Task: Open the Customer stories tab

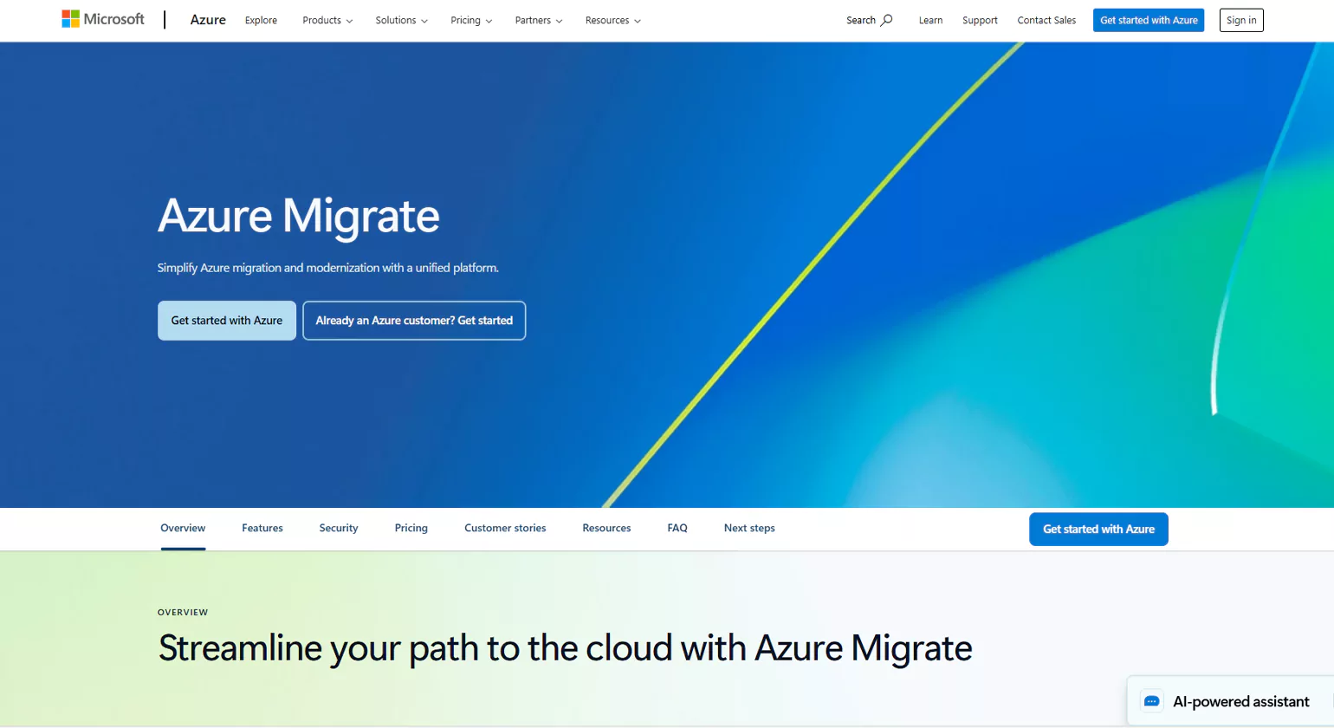Action: [x=504, y=528]
